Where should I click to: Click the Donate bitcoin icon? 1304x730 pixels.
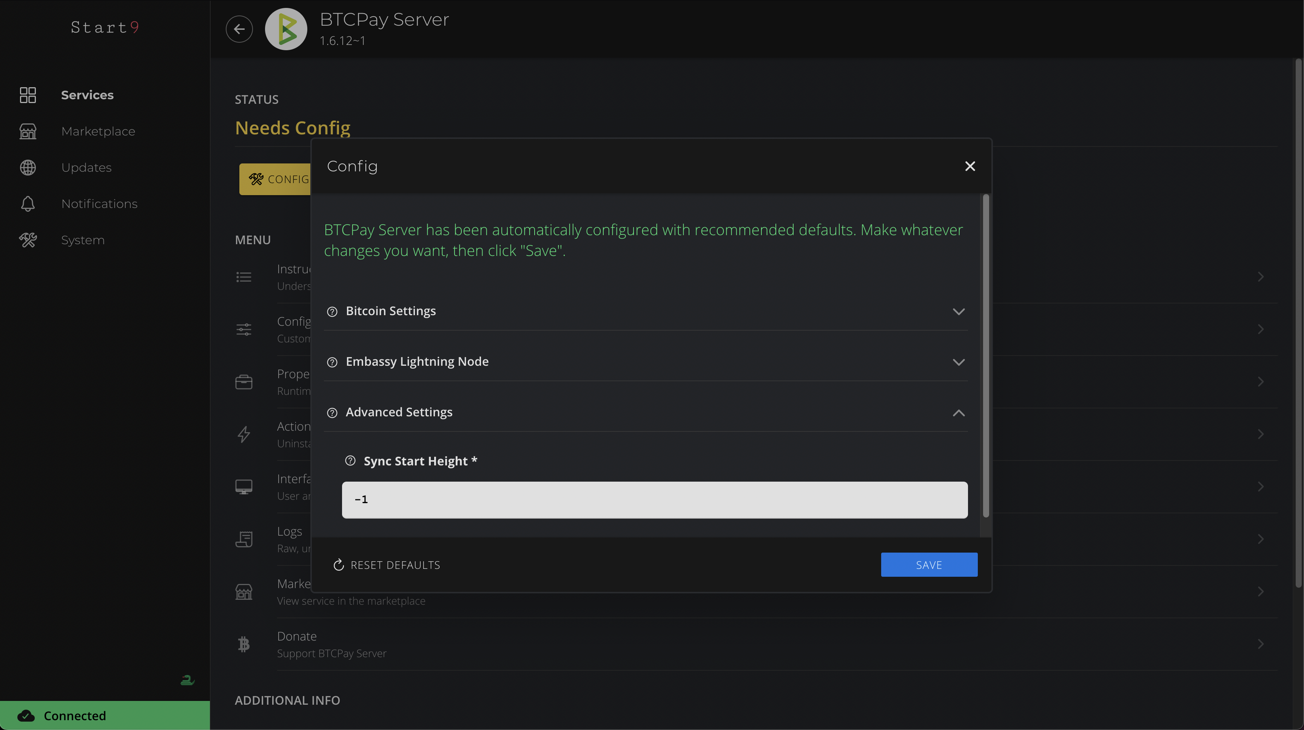point(244,644)
